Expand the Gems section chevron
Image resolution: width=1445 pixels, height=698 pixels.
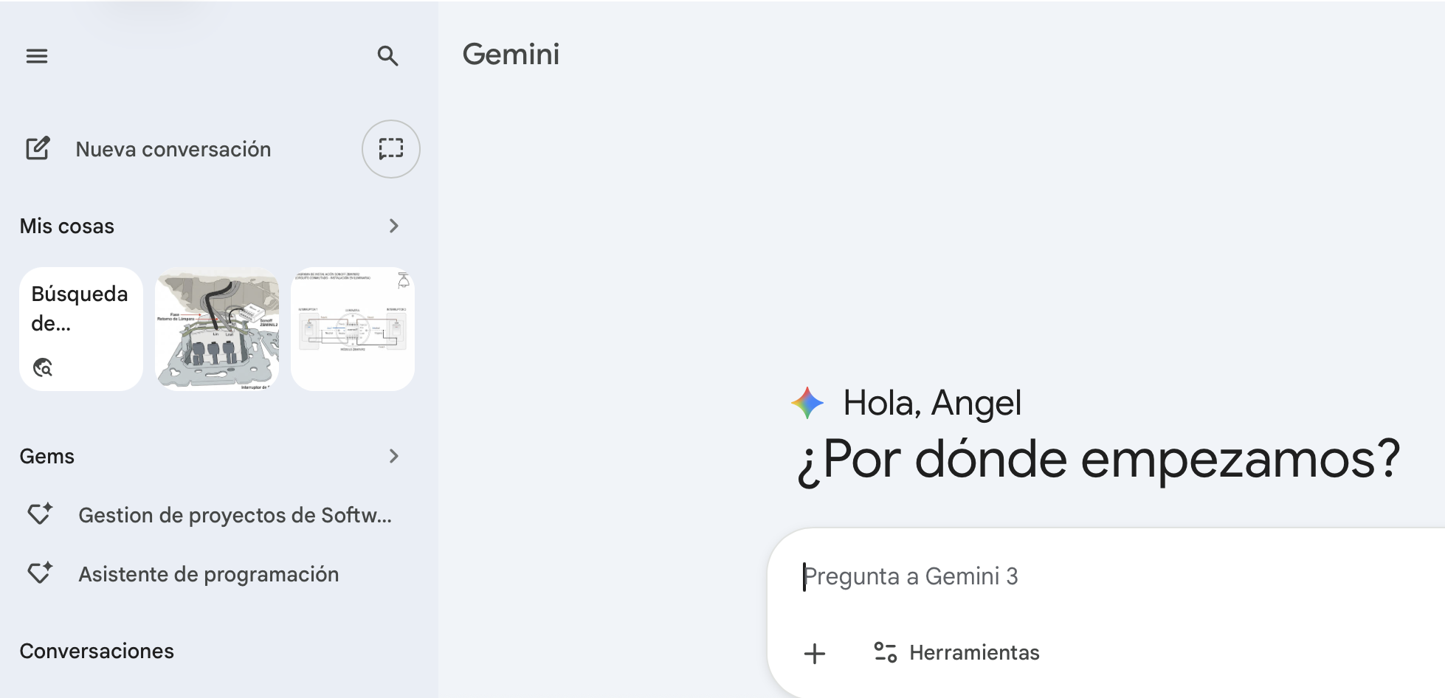[x=394, y=456]
